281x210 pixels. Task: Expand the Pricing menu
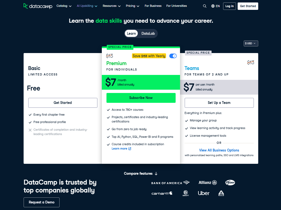(x=133, y=6)
